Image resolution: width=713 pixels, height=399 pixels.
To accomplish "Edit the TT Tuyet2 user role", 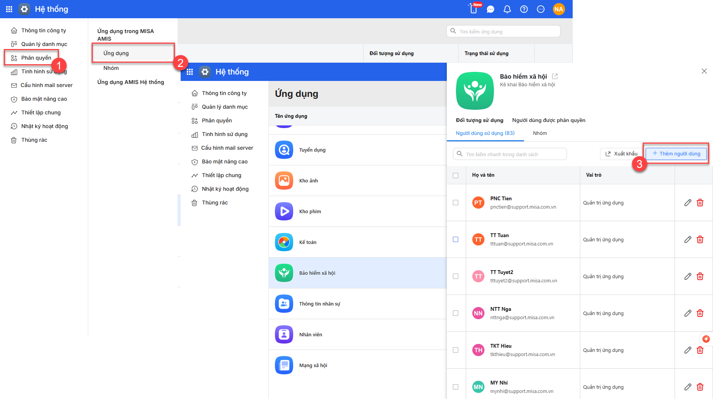I will click(688, 276).
